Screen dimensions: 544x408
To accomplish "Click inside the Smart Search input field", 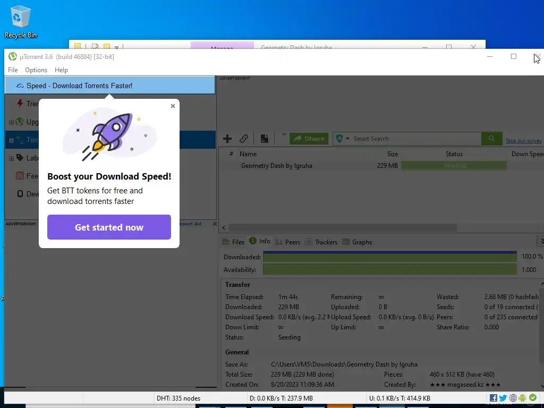I will click(x=415, y=139).
